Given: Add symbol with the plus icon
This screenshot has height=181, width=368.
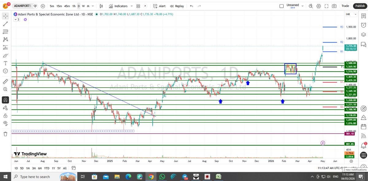Looking at the screenshot, I should (43, 6).
